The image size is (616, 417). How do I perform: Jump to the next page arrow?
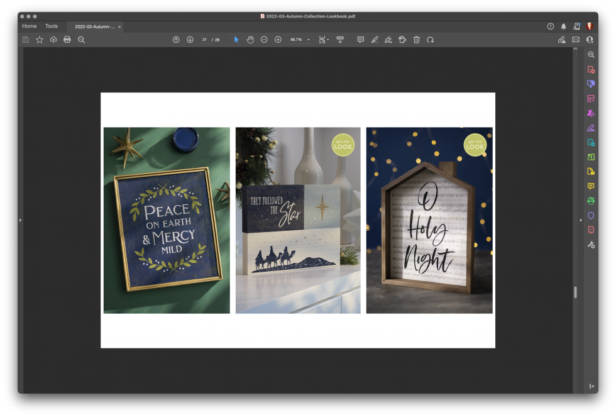[190, 40]
